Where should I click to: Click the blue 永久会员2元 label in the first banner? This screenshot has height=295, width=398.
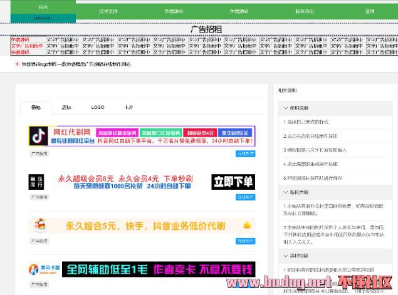(235, 133)
